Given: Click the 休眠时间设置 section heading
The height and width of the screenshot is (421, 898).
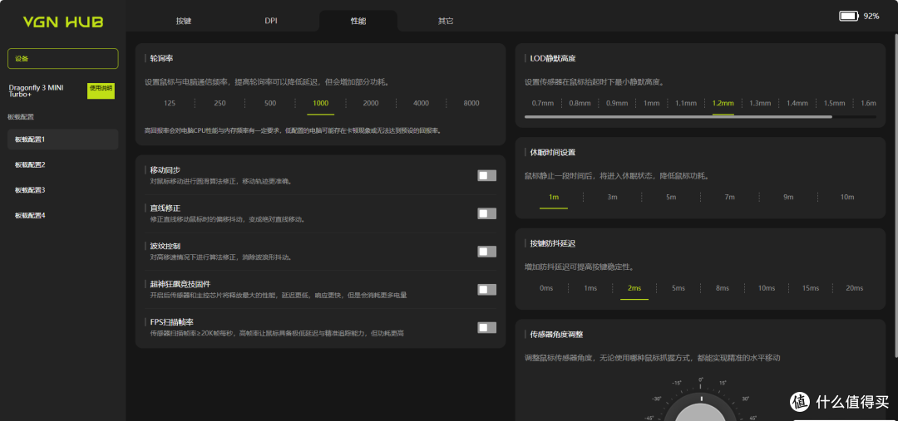Looking at the screenshot, I should [x=552, y=153].
